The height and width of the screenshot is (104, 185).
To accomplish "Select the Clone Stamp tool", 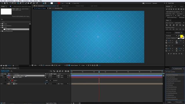I will (x=28, y=3).
